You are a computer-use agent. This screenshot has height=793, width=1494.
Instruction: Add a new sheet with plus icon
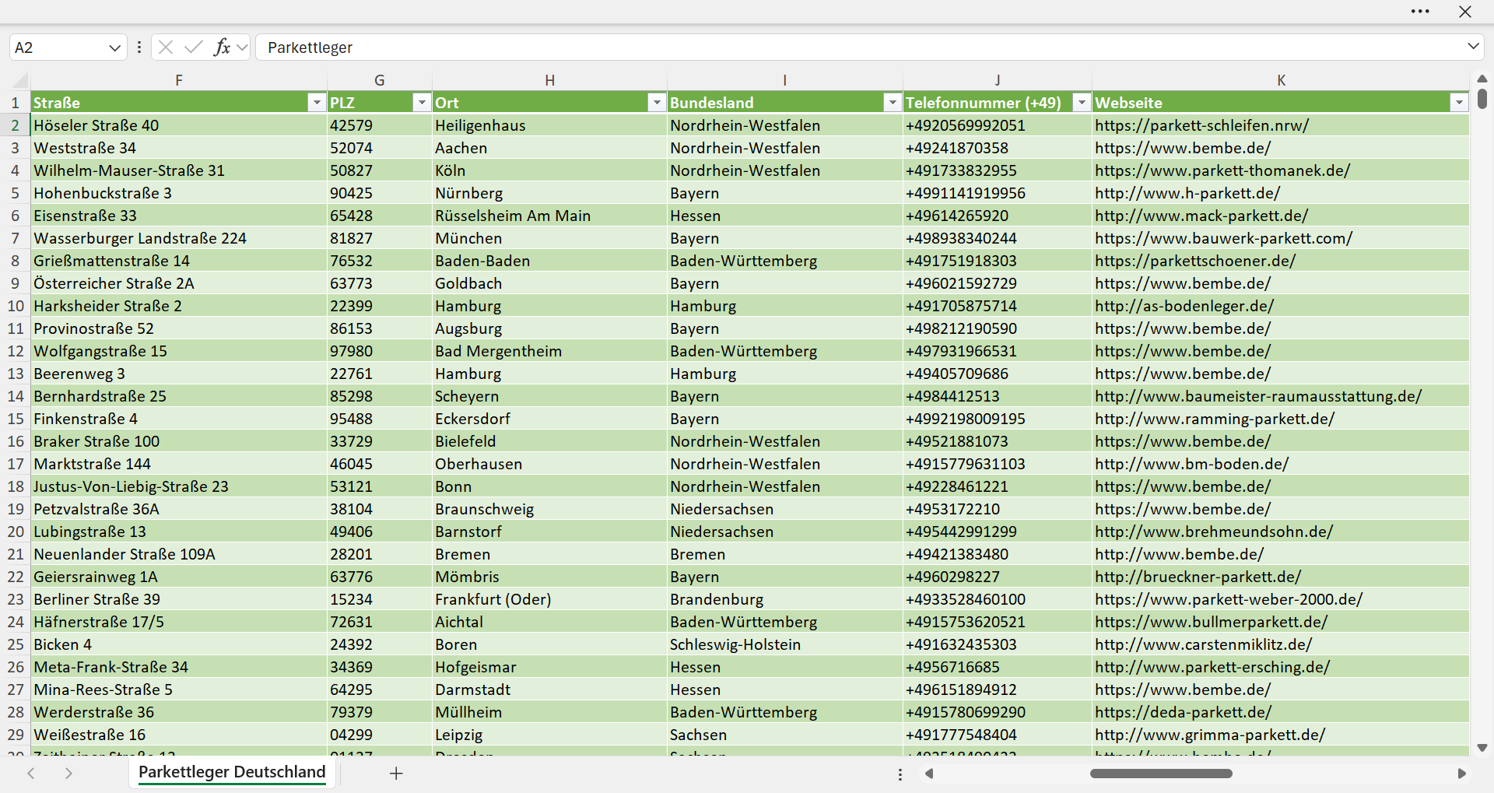(x=396, y=773)
